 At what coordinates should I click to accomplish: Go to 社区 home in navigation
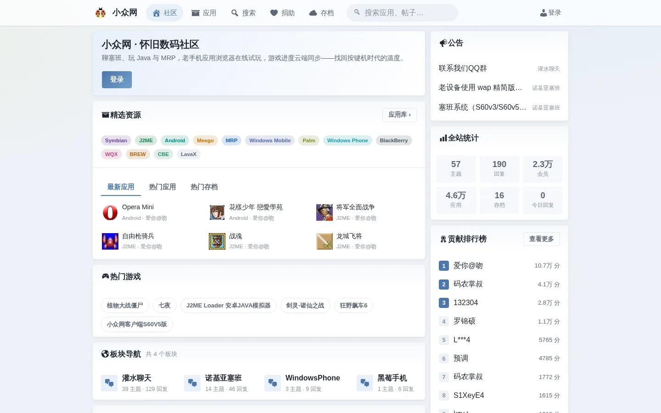coord(164,13)
